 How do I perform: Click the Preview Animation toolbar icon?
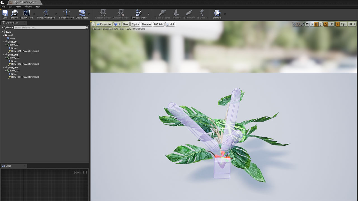point(46,14)
